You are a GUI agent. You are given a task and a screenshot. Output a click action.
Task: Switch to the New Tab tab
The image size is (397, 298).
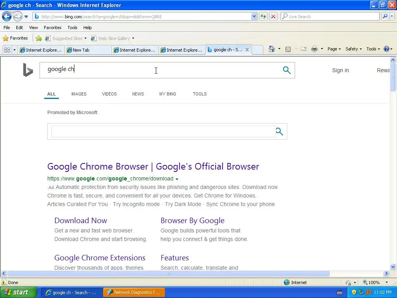pyautogui.click(x=88, y=50)
